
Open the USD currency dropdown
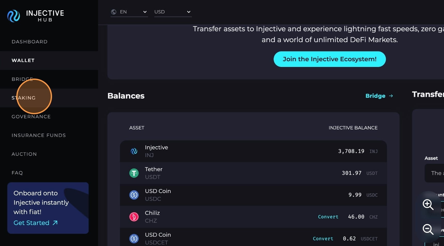173,12
